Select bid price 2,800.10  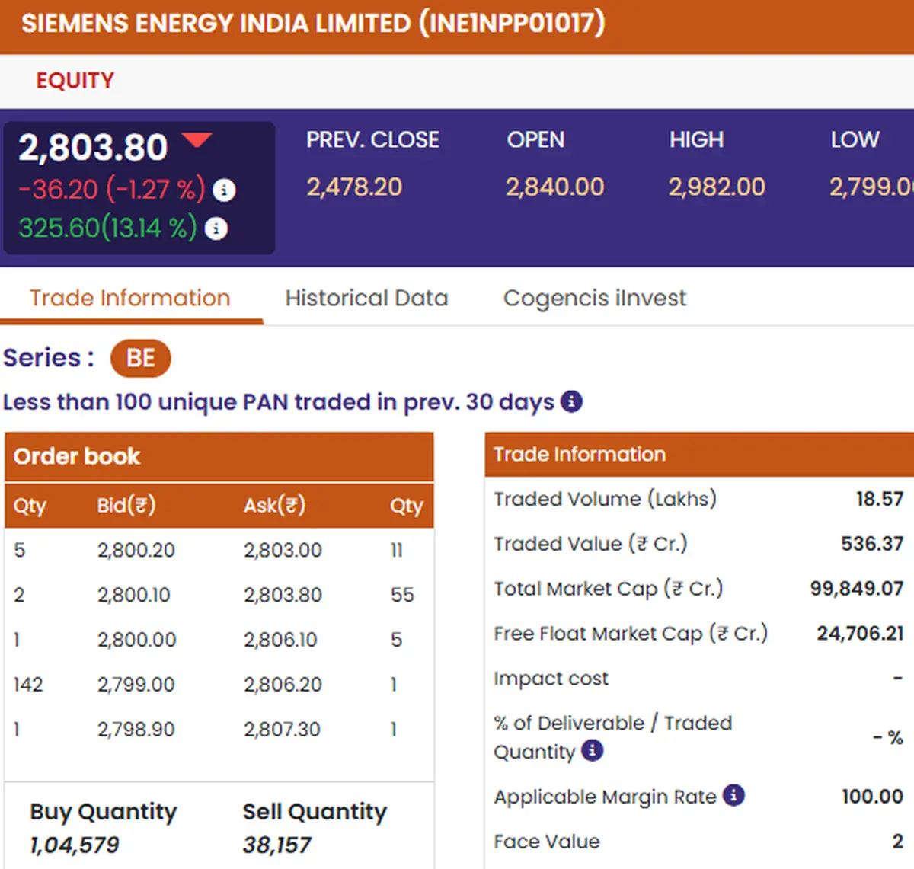(134, 595)
